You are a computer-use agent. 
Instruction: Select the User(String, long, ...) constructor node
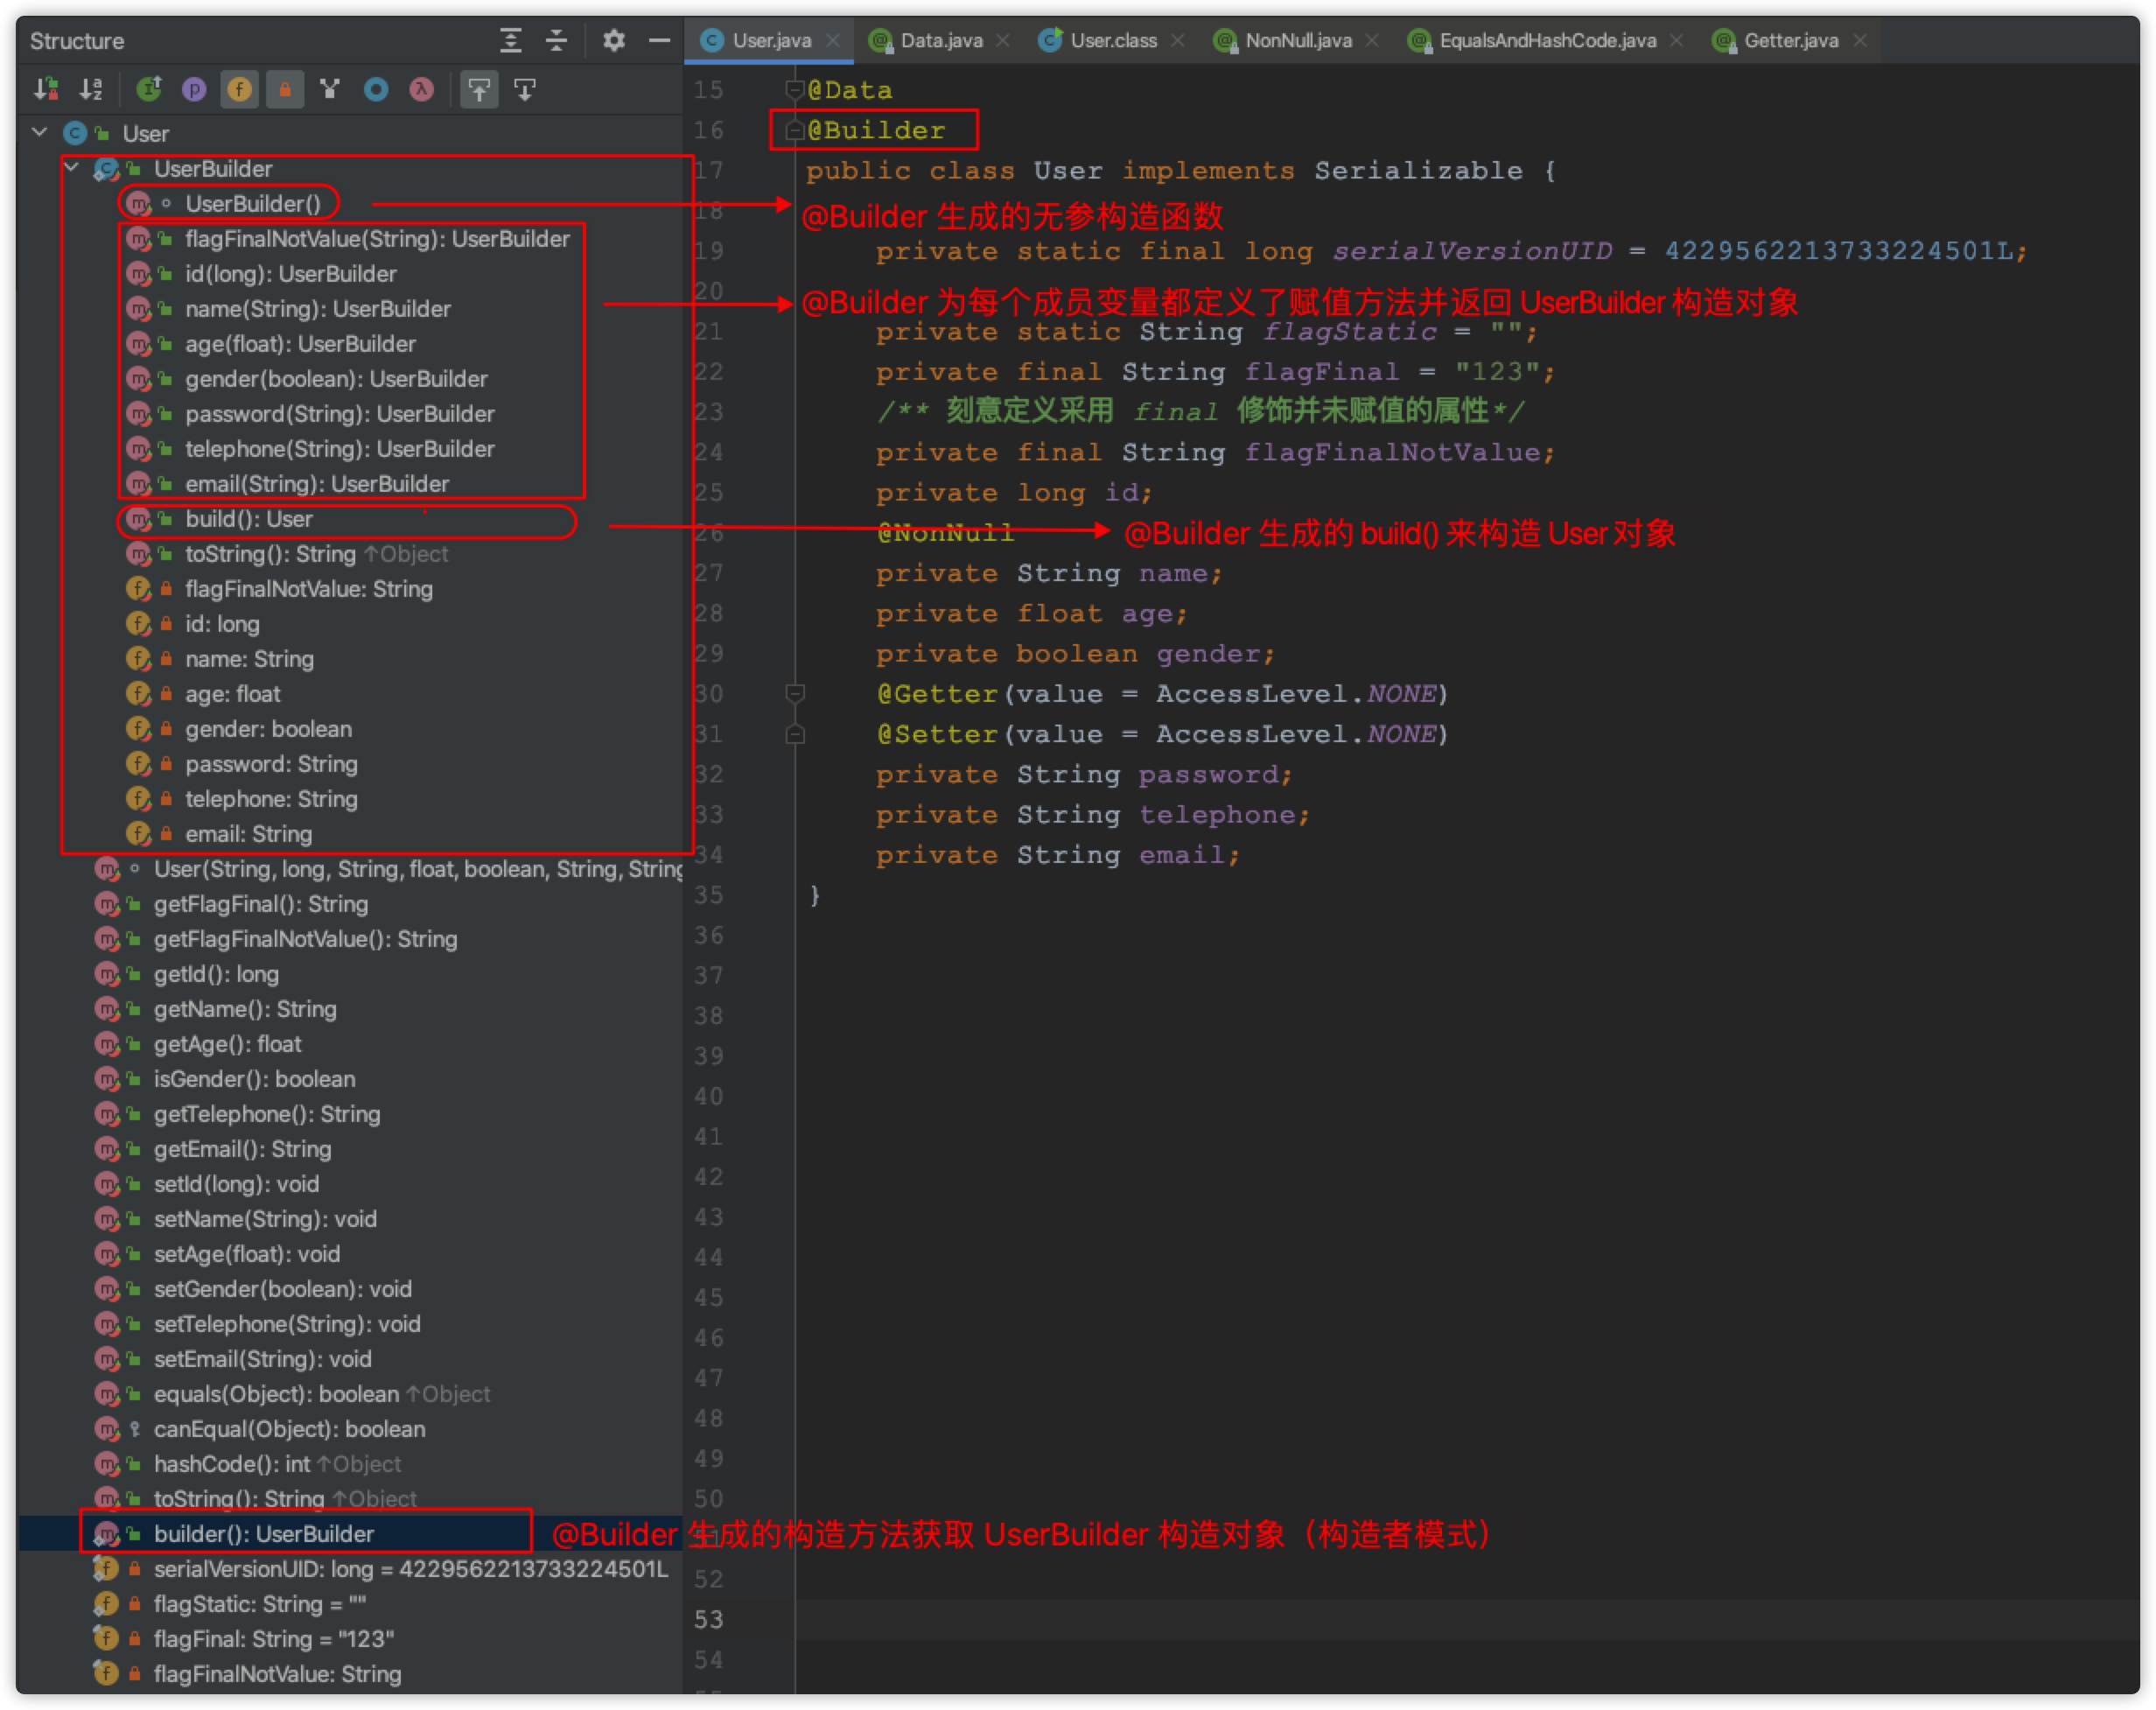418,869
